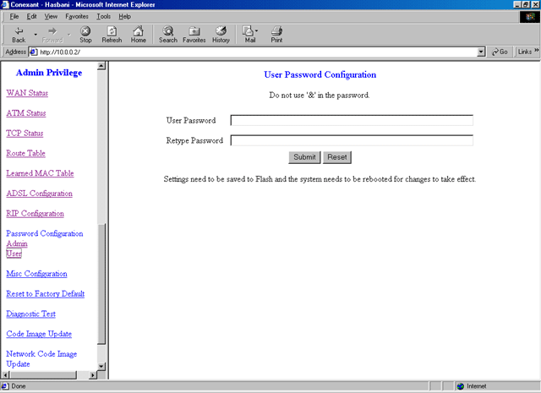Select the User password link

point(14,254)
